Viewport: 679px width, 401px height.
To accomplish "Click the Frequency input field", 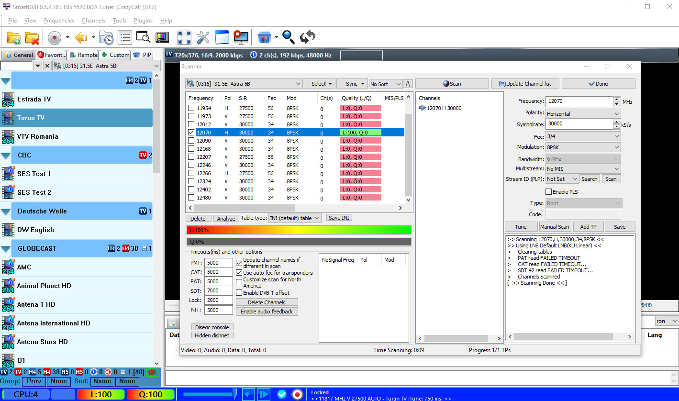I will coord(579,101).
